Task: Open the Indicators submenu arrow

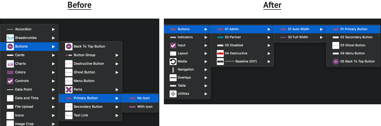Action: tap(206, 37)
